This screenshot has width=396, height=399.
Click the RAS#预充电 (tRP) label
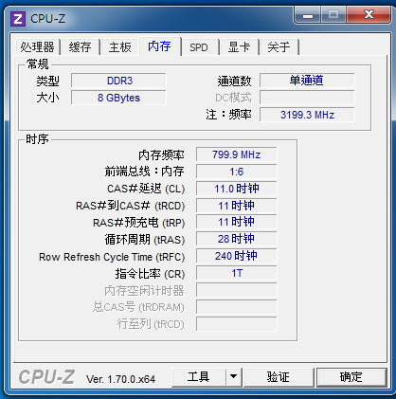139,223
